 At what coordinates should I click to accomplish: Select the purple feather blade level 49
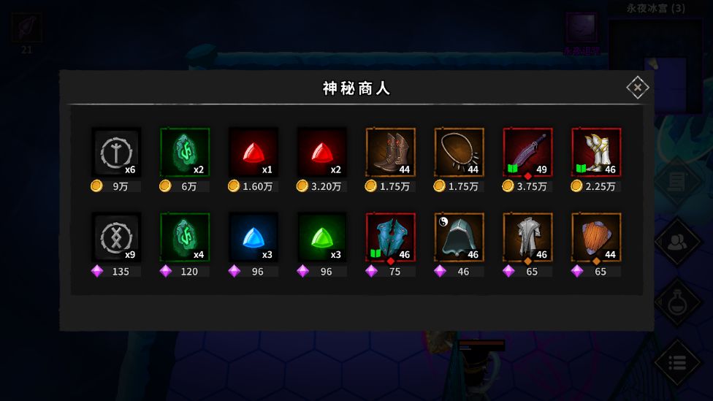528,152
